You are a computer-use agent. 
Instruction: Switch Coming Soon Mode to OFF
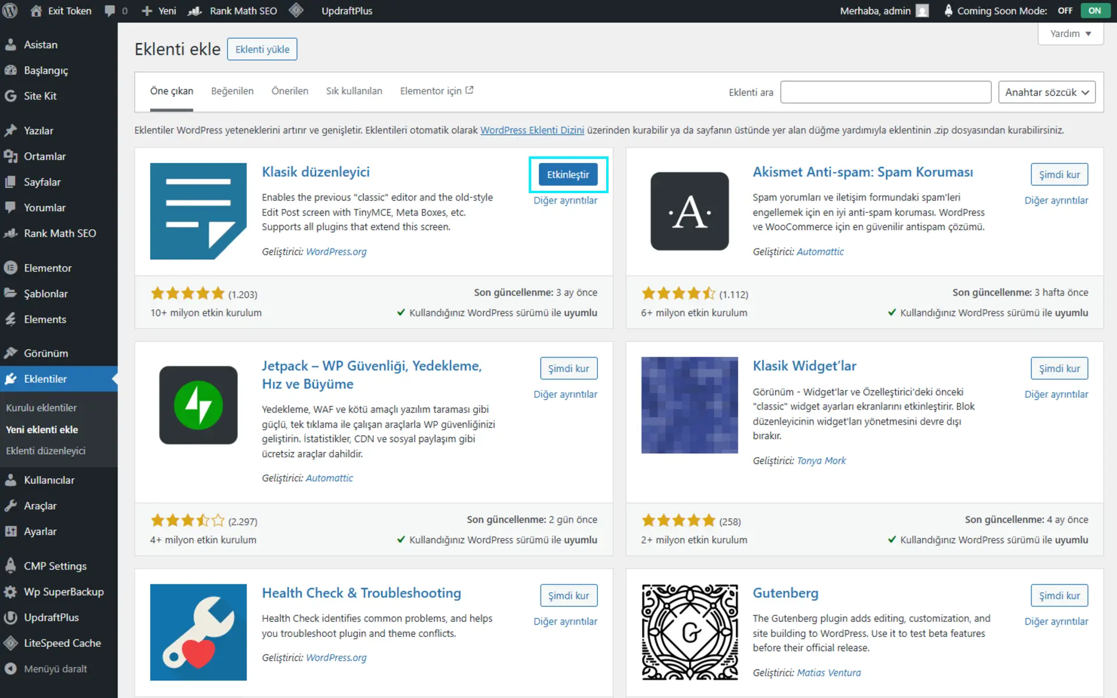[1065, 10]
